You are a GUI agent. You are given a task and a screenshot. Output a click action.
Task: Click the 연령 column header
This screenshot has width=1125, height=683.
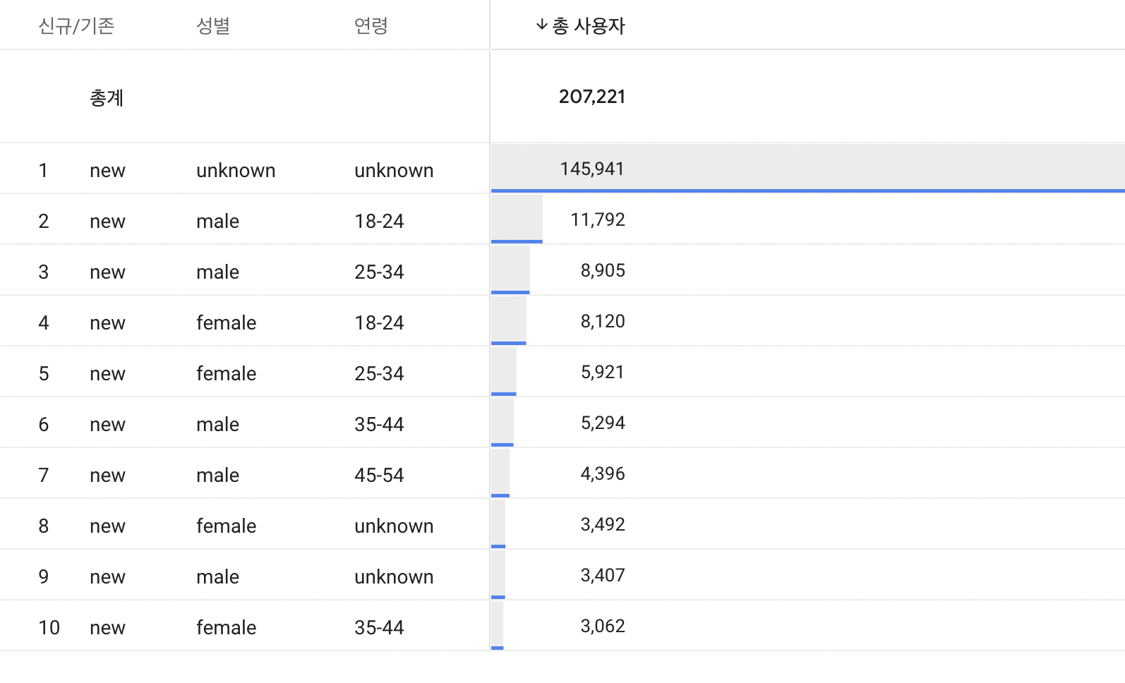coord(371,26)
